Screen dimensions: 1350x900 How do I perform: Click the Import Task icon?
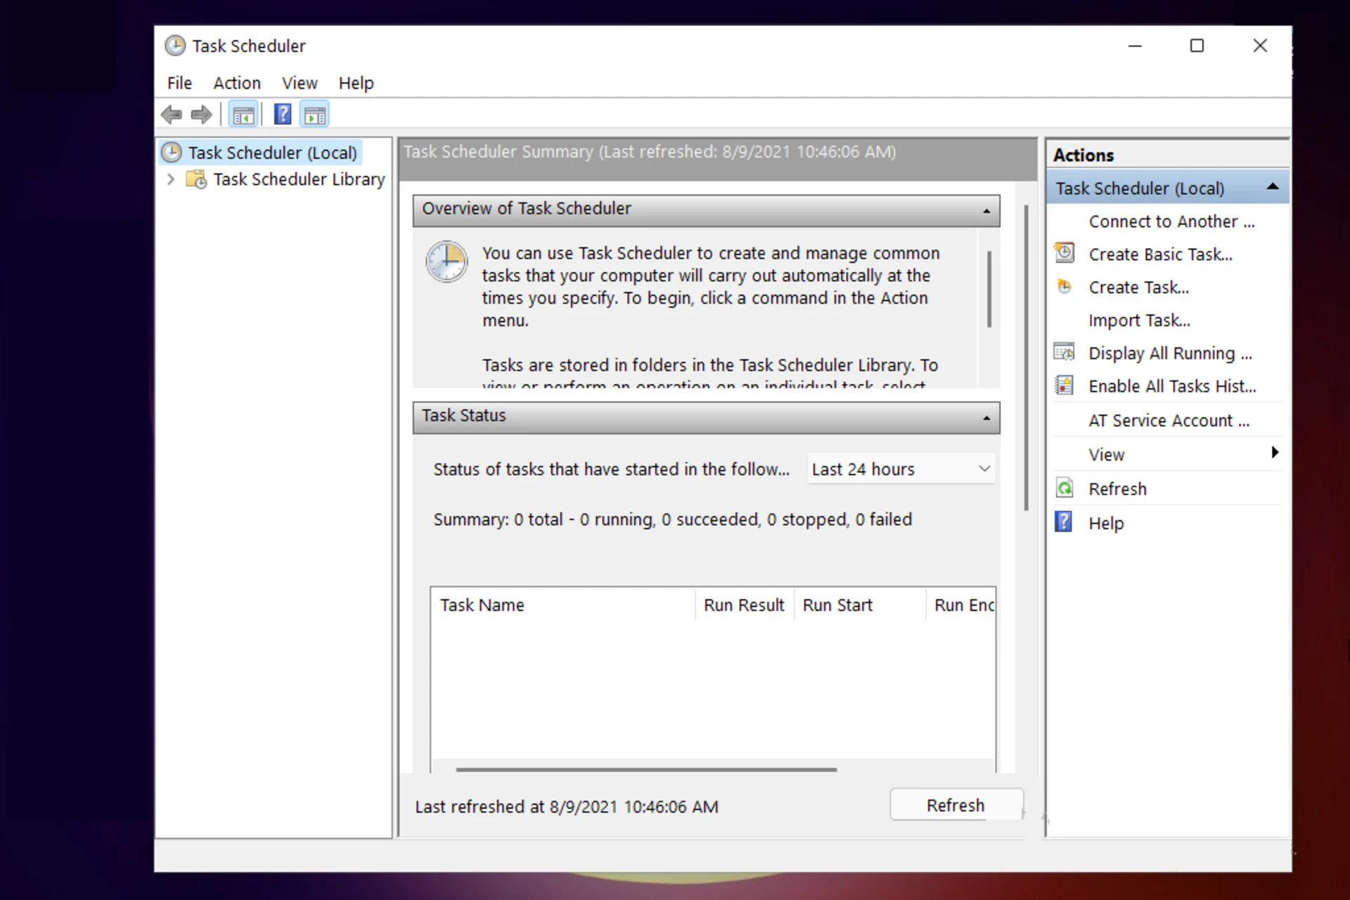(1139, 319)
